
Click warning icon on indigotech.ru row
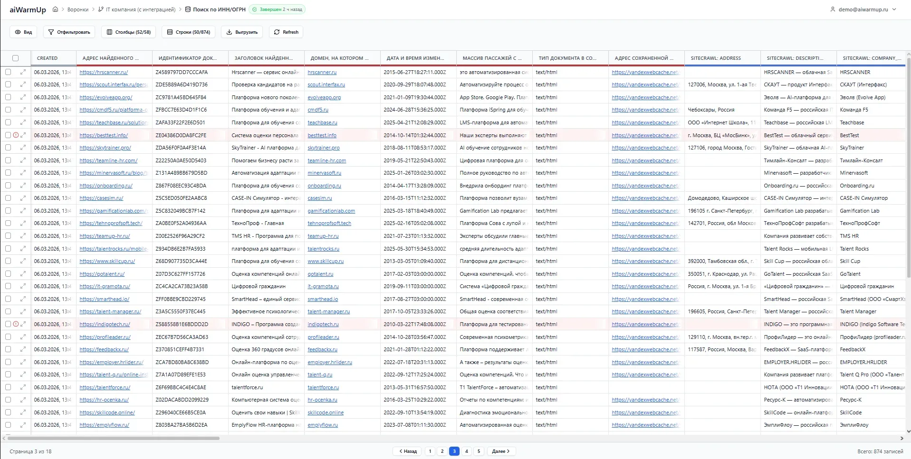pyautogui.click(x=16, y=324)
